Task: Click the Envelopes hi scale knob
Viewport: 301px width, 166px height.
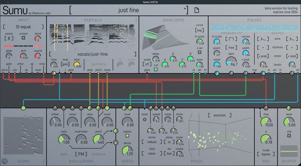Action: pos(200,41)
